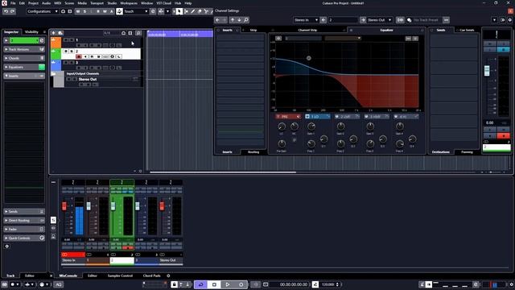This screenshot has width=515, height=290.
Task: Click AQ button in the bottom bar
Action: pyautogui.click(x=59, y=284)
